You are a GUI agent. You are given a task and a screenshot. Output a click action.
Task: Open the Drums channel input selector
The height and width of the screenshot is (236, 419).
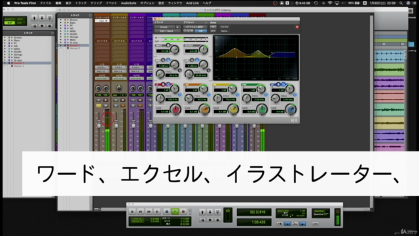102,68
